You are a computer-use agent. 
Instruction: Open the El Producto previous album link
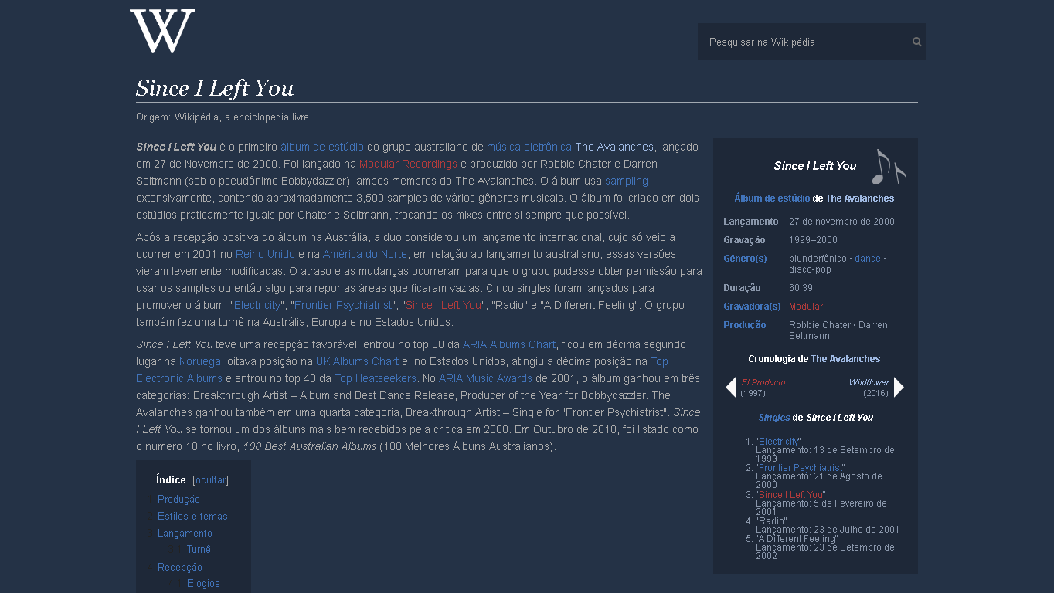point(763,382)
